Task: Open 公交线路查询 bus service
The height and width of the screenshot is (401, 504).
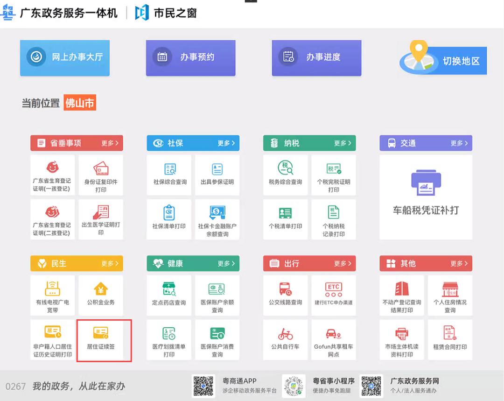Action: click(x=285, y=295)
